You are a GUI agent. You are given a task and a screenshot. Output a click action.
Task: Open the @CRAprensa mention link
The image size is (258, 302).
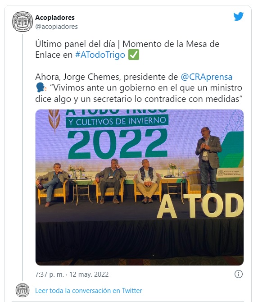coord(206,77)
